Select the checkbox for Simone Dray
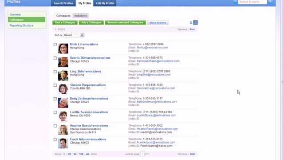Screen dimensions: 284x160 coord(55,85)
